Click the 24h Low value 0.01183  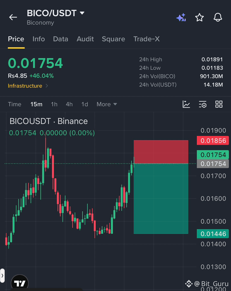click(212, 68)
